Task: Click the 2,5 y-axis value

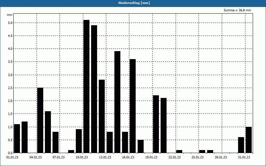Action: (10, 88)
